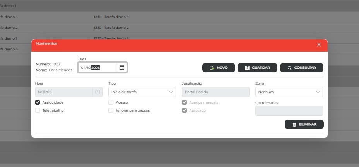The height and width of the screenshot is (167, 359).
Task: Open the calendar picker in Data field
Action: coord(122,67)
